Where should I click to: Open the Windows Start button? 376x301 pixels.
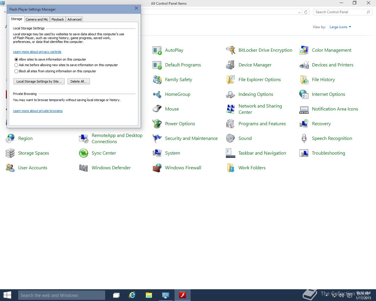[x=7, y=295]
